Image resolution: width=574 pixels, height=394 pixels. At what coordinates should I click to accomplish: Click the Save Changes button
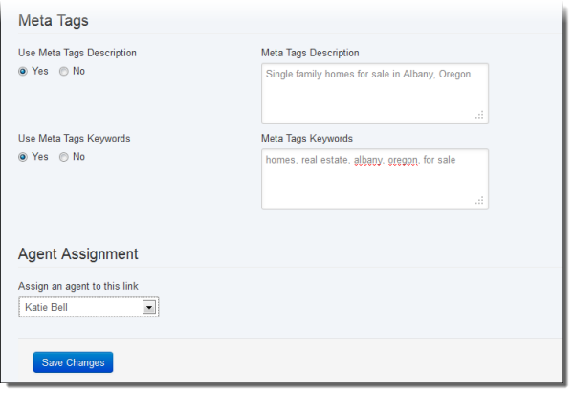click(x=74, y=362)
